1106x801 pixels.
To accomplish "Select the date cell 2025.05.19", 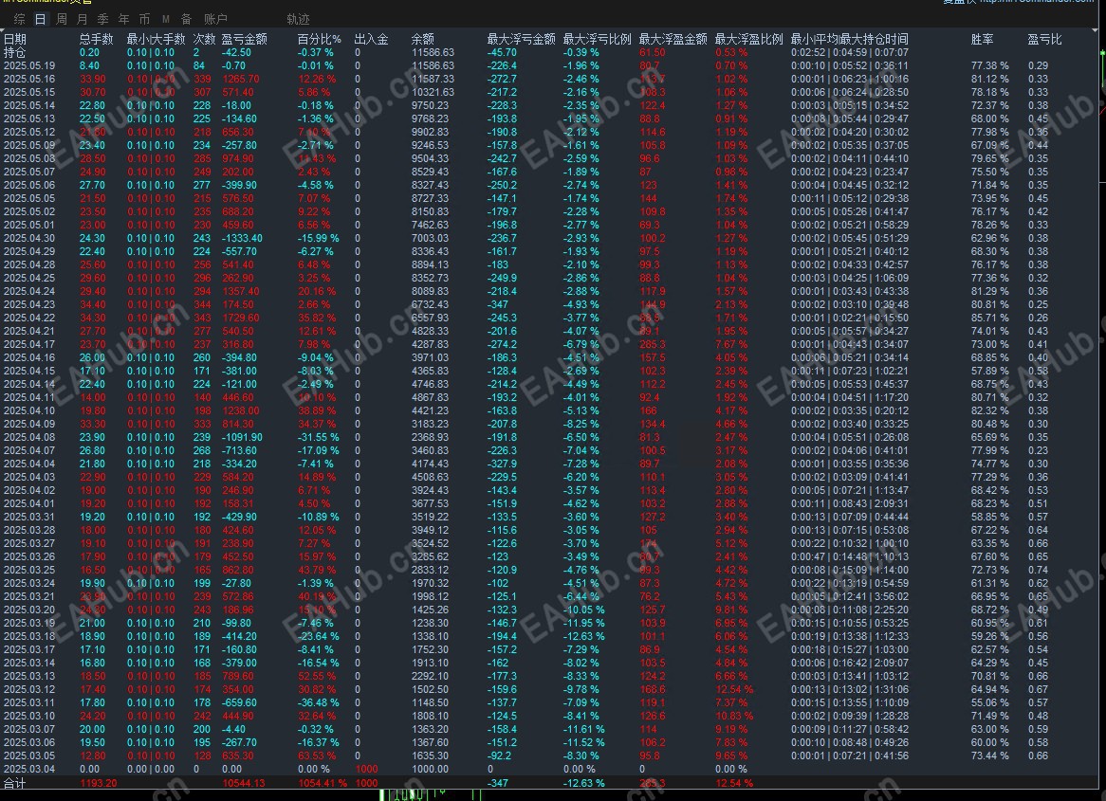I will [28, 65].
